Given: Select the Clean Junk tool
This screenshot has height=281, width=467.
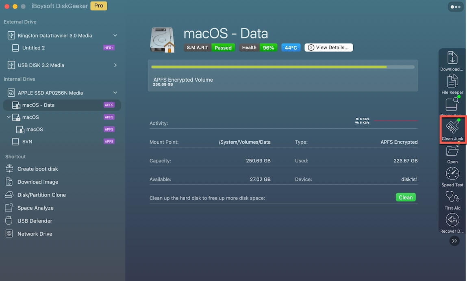Looking at the screenshot, I should click(x=452, y=128).
